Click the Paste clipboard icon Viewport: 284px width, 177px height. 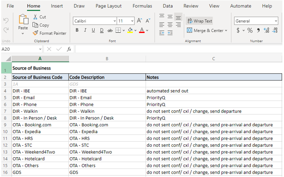coord(23,19)
